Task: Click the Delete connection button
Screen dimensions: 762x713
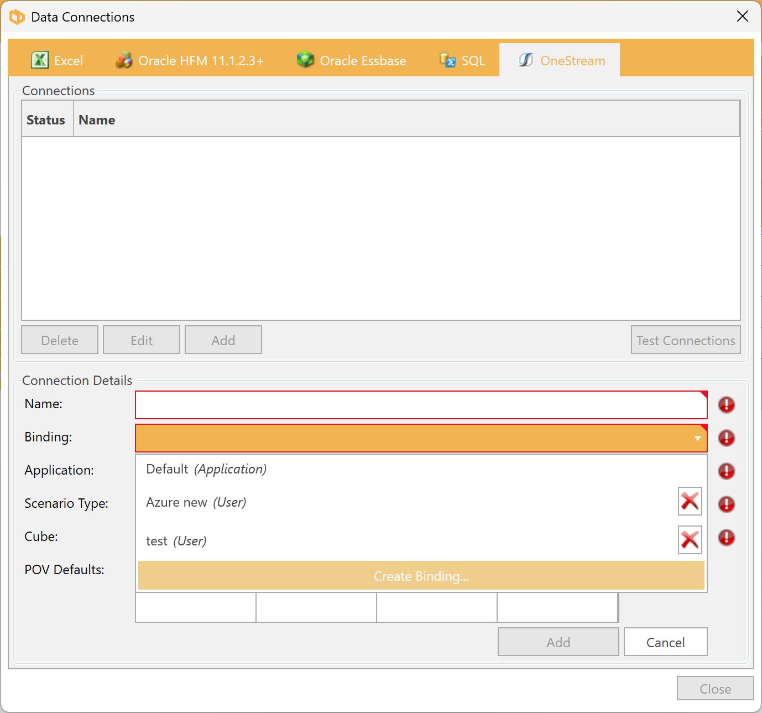Action: [x=60, y=340]
